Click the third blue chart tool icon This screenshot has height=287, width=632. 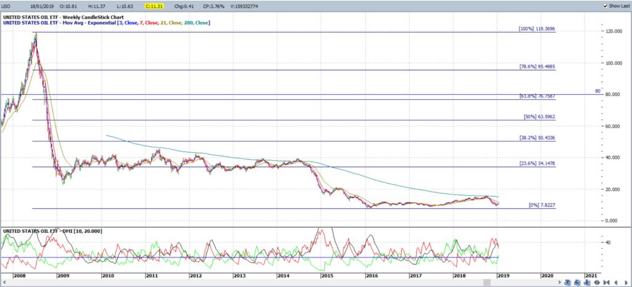(x=587, y=282)
